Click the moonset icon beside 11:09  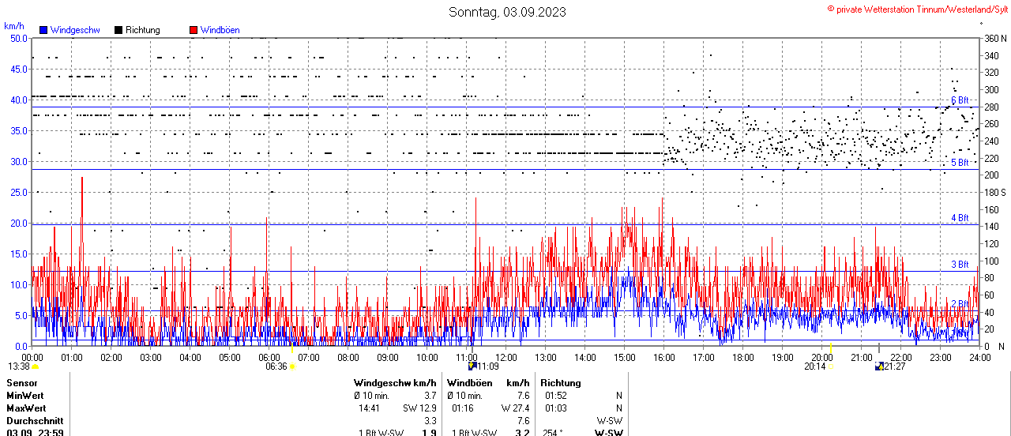click(x=473, y=366)
